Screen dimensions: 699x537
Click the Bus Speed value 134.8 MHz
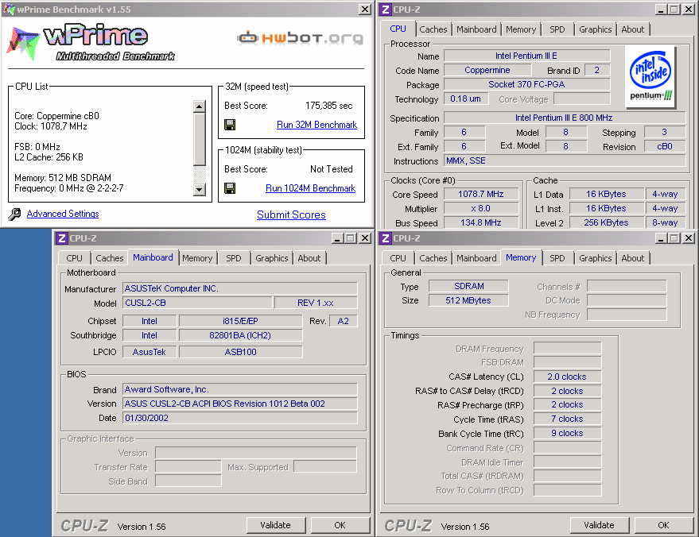click(481, 222)
